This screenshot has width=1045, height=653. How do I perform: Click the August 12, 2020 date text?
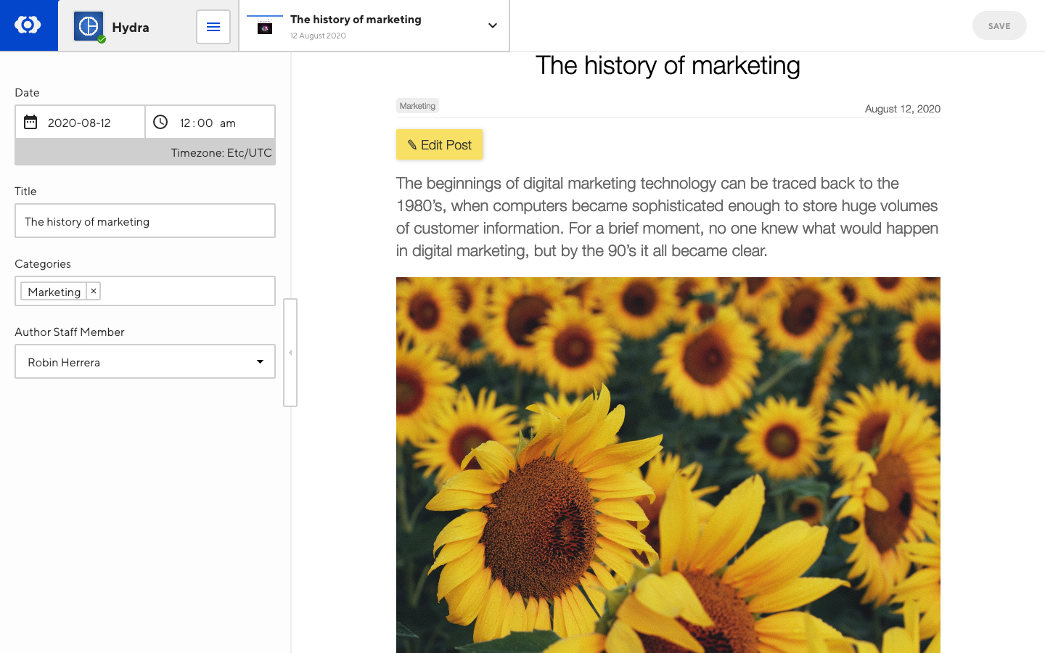coord(903,109)
